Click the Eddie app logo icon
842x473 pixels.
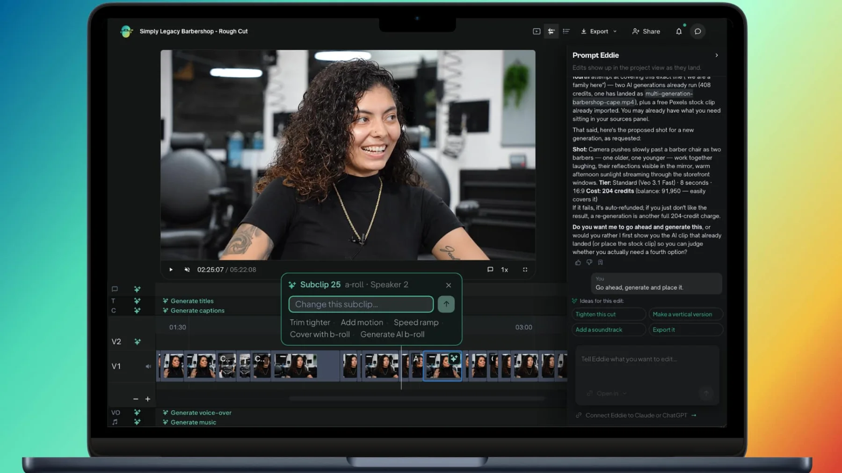pyautogui.click(x=126, y=31)
